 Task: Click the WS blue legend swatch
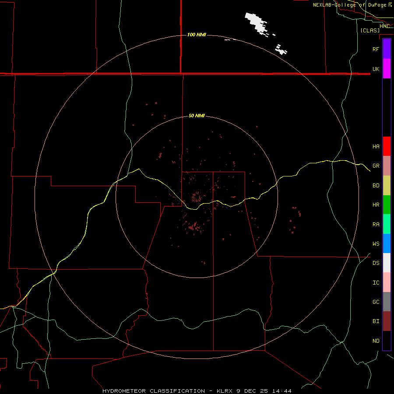pos(387,243)
